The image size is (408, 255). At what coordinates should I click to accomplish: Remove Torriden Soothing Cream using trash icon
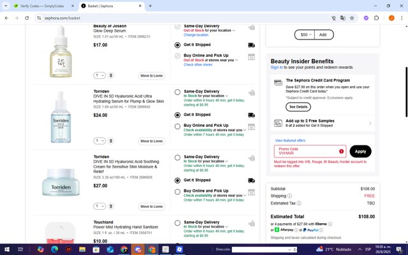[x=111, y=206]
